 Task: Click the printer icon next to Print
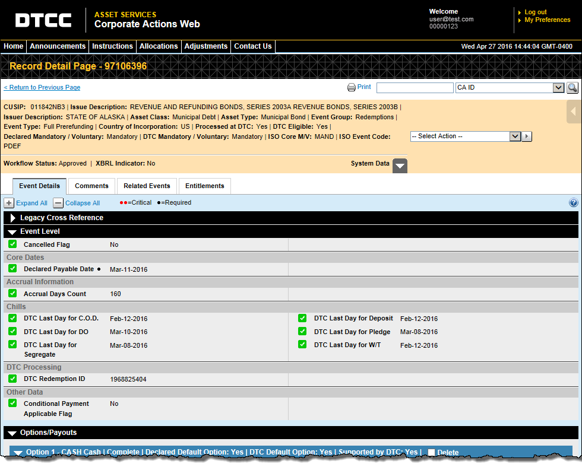(352, 88)
